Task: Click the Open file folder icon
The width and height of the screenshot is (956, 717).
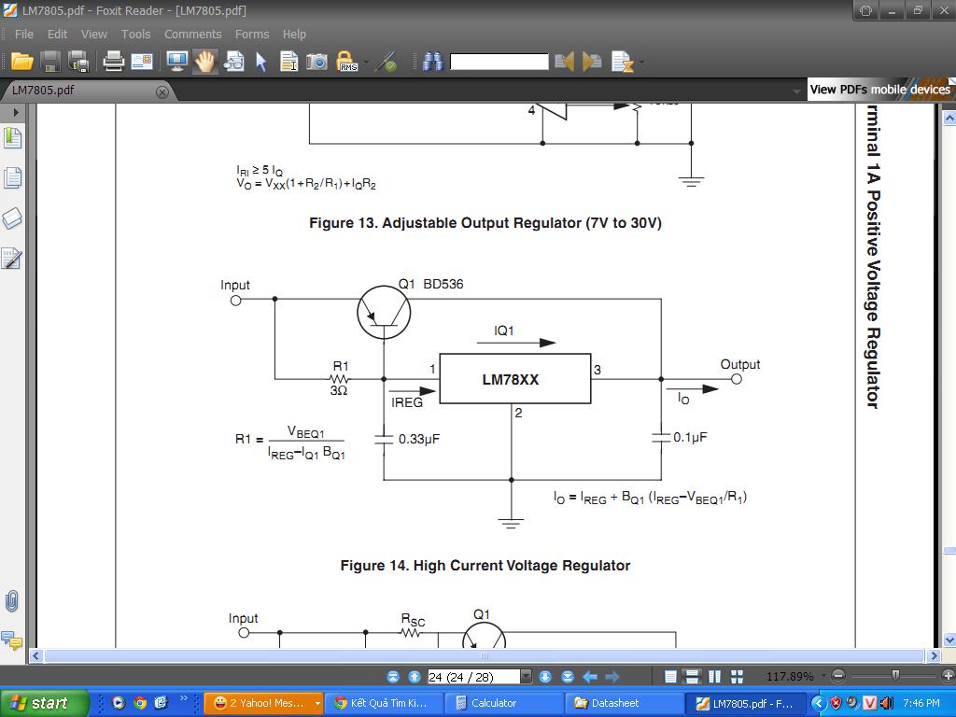Action: pos(22,62)
